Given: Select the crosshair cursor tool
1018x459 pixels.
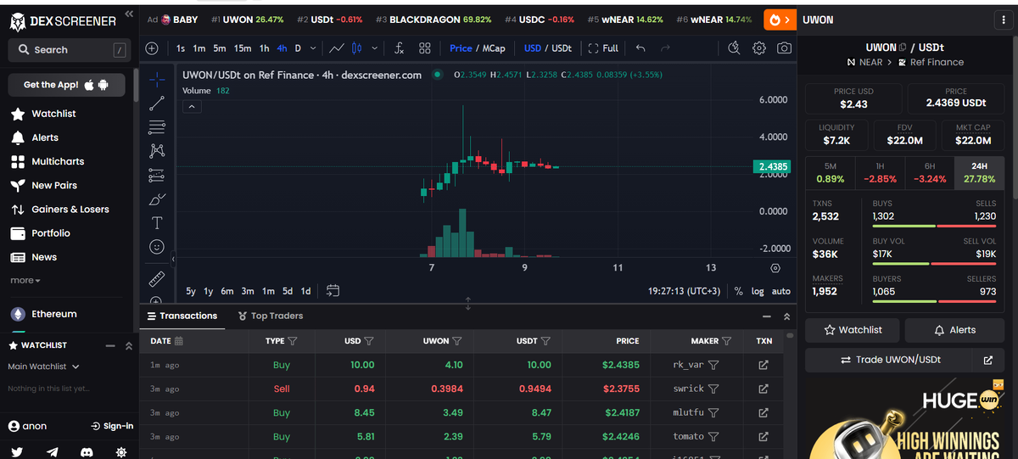Looking at the screenshot, I should pyautogui.click(x=157, y=80).
